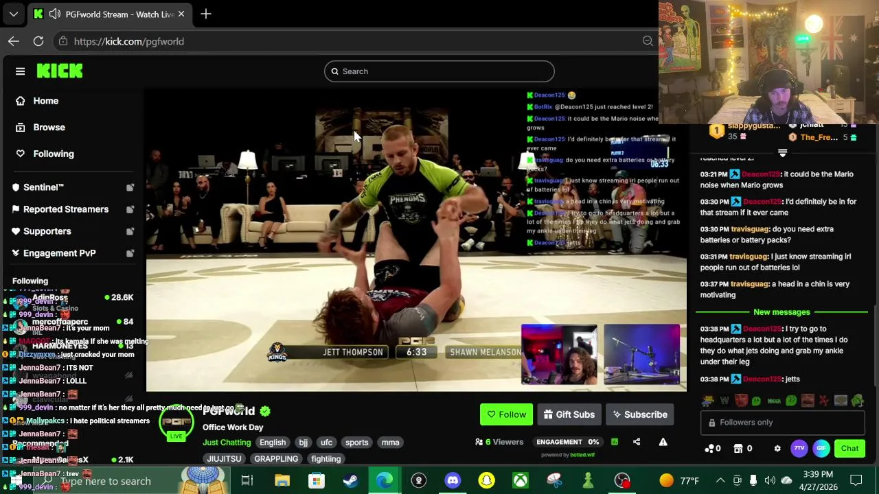This screenshot has height=494, width=879.
Task: Click the Subscribe button
Action: (x=640, y=414)
